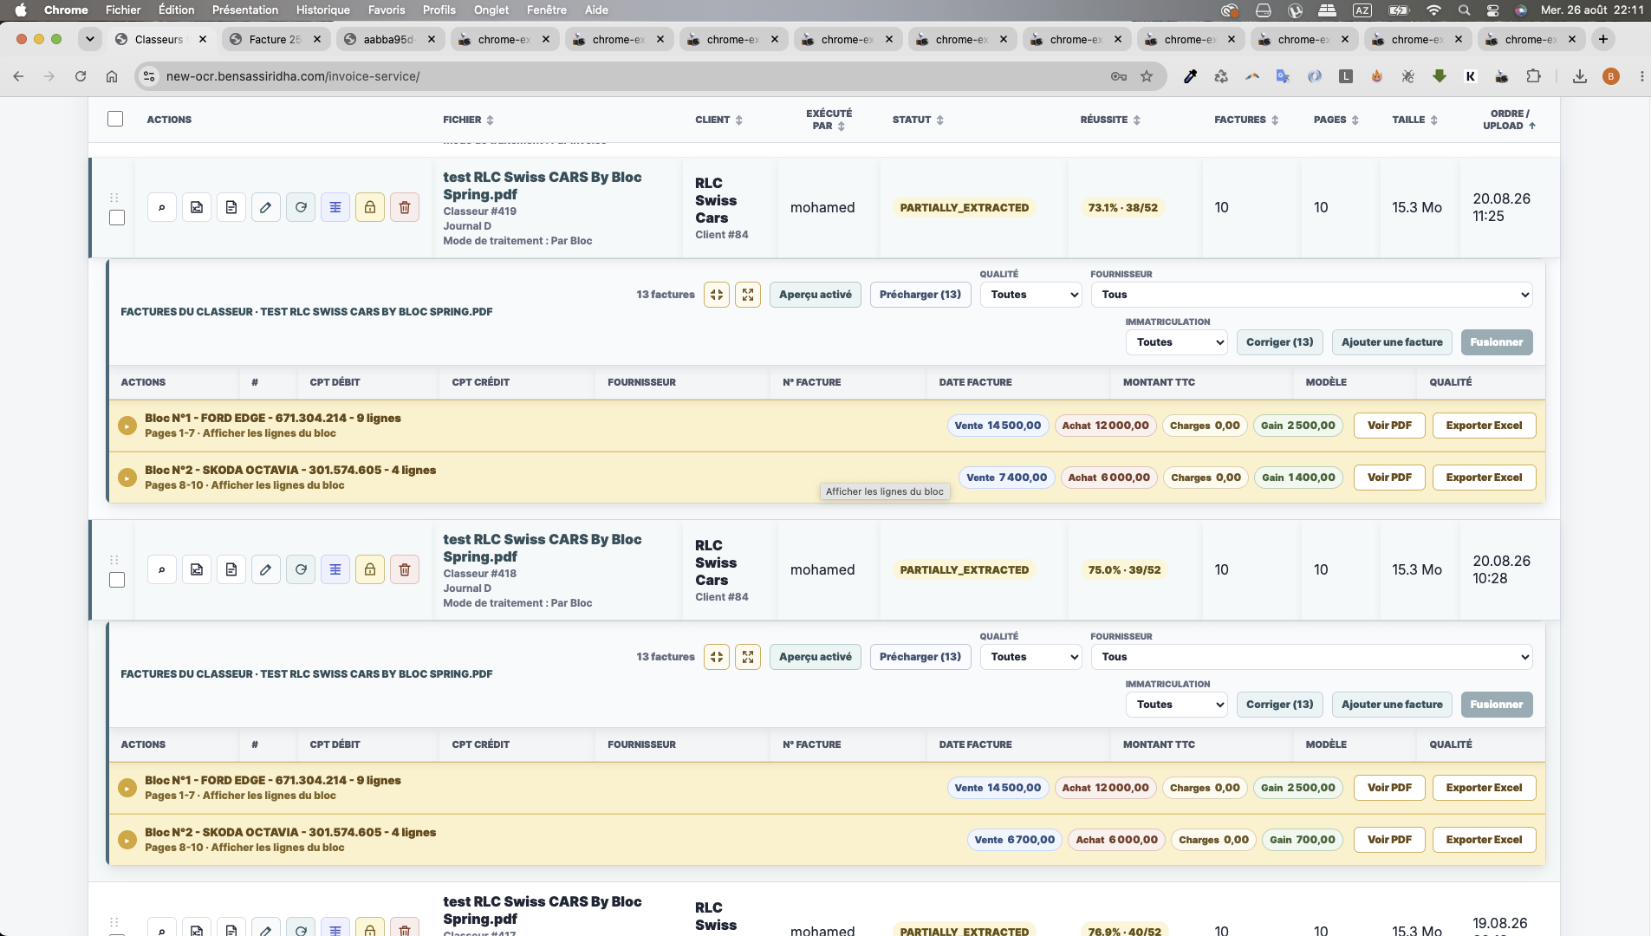The image size is (1651, 936).
Task: Open the Chrome downloads icon
Action: tap(1580, 76)
